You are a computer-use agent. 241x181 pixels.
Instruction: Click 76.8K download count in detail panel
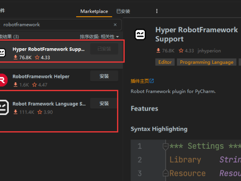165,51
